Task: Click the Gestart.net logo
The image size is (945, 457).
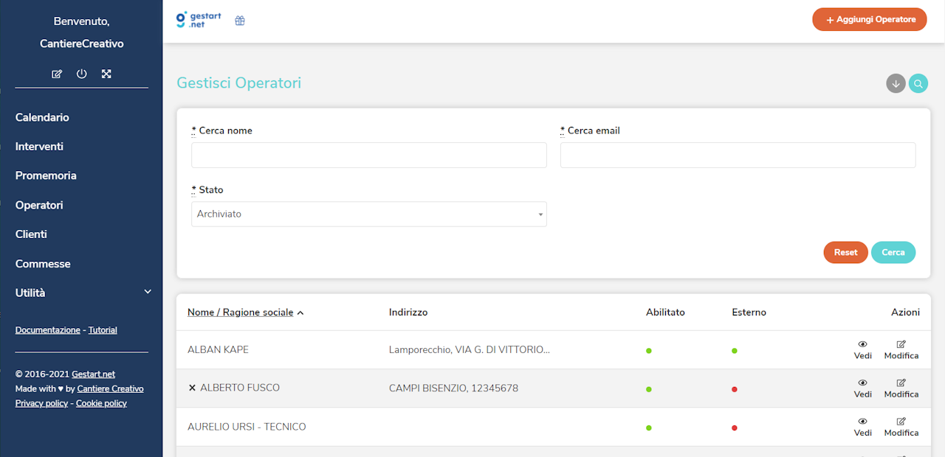Action: pos(199,20)
